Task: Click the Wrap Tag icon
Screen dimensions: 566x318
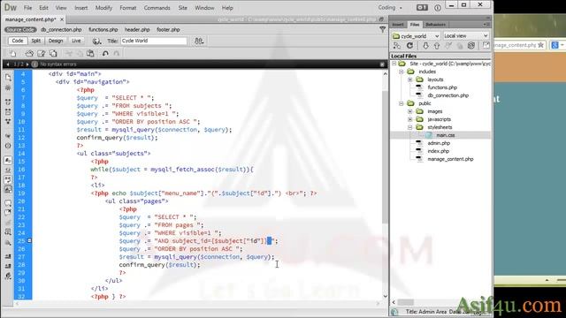Action: 8,223
